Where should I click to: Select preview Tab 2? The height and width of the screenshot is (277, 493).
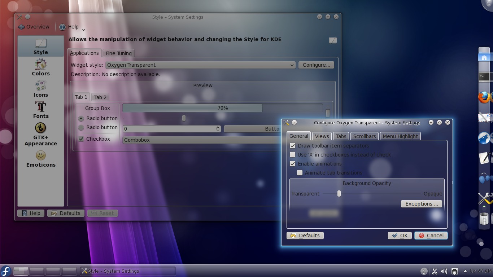pyautogui.click(x=100, y=97)
